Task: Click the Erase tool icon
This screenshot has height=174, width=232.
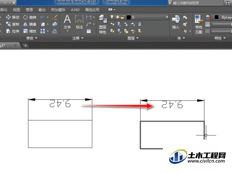Action: 55,17
